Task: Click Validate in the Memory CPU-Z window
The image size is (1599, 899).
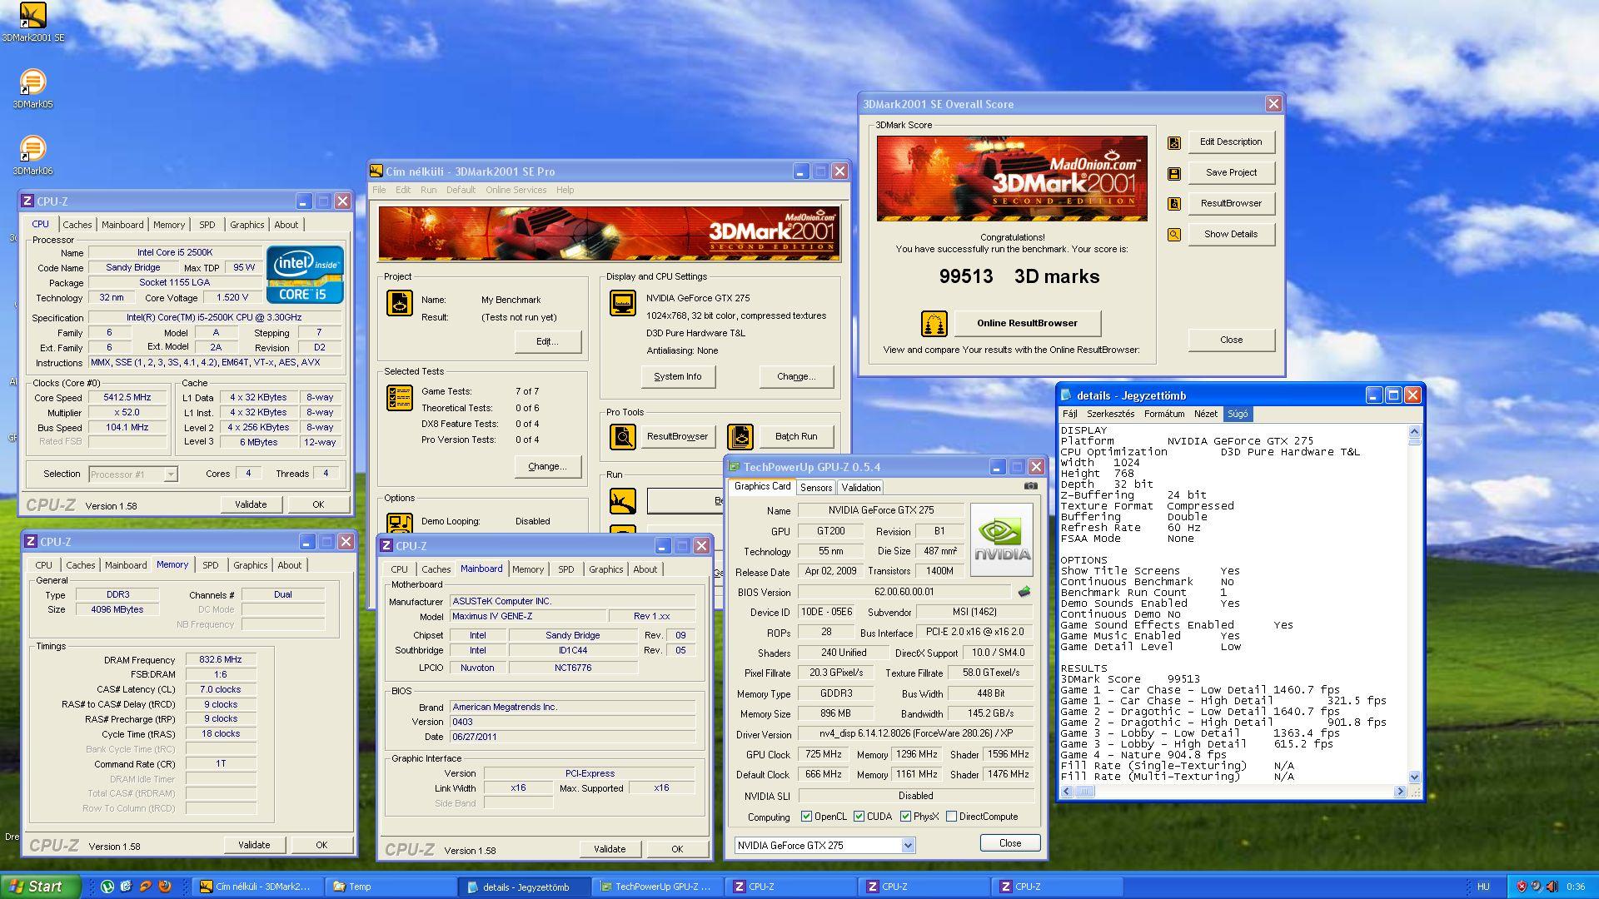Action: 254,845
